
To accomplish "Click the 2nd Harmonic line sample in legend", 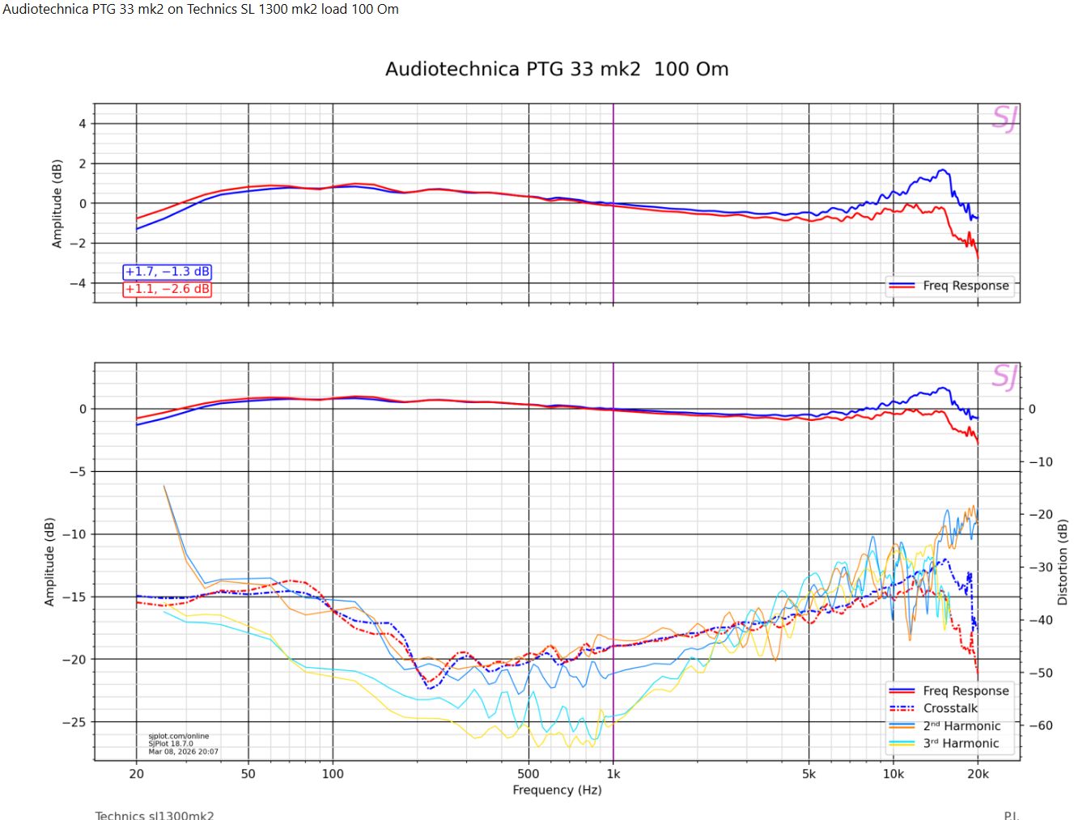I will coord(902,726).
